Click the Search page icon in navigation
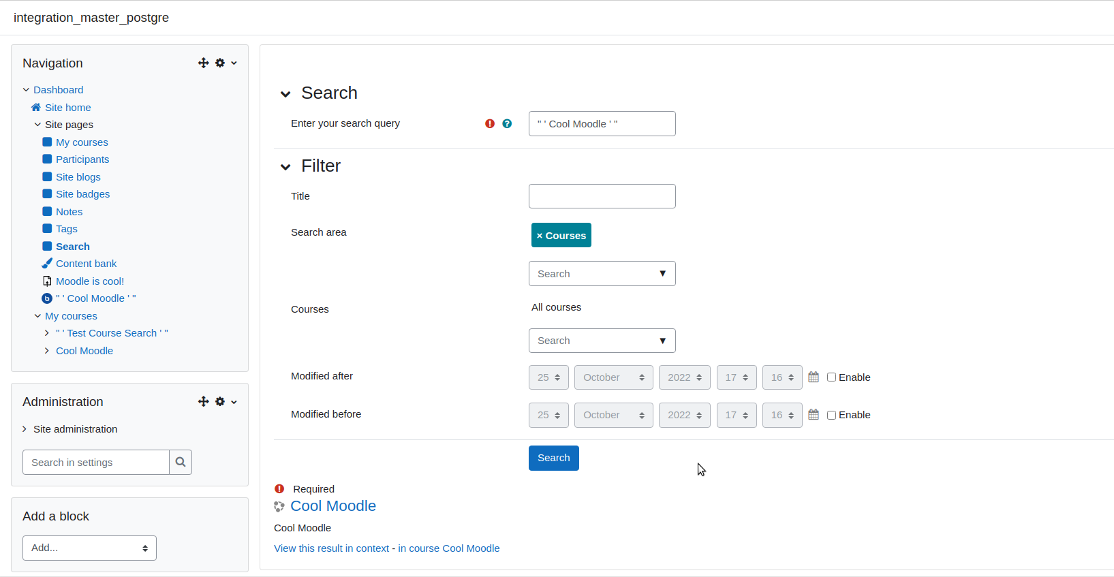The height and width of the screenshot is (577, 1114). [47, 246]
